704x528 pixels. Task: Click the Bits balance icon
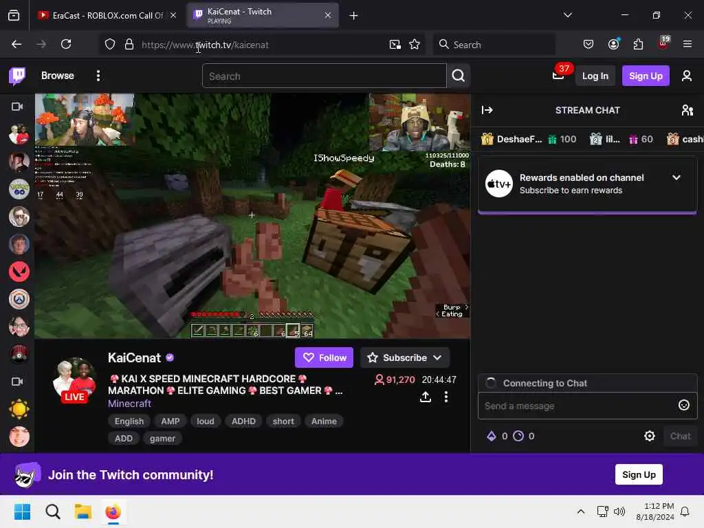click(x=492, y=436)
